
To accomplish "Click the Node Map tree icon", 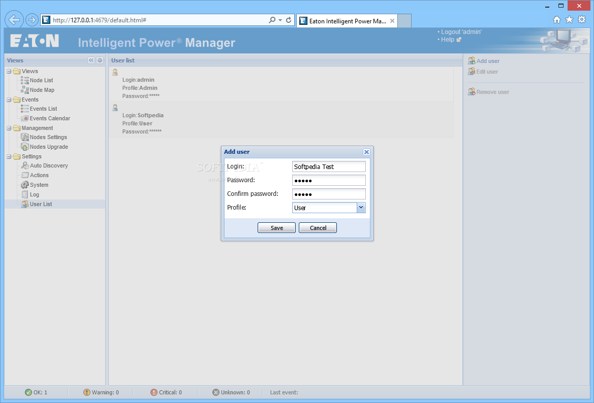I will (x=24, y=90).
